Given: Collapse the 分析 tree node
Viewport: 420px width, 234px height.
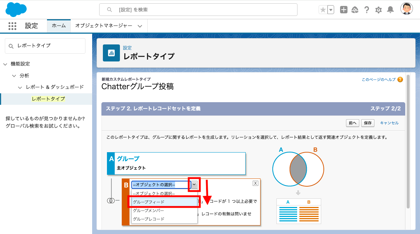Looking at the screenshot, I should [x=14, y=76].
